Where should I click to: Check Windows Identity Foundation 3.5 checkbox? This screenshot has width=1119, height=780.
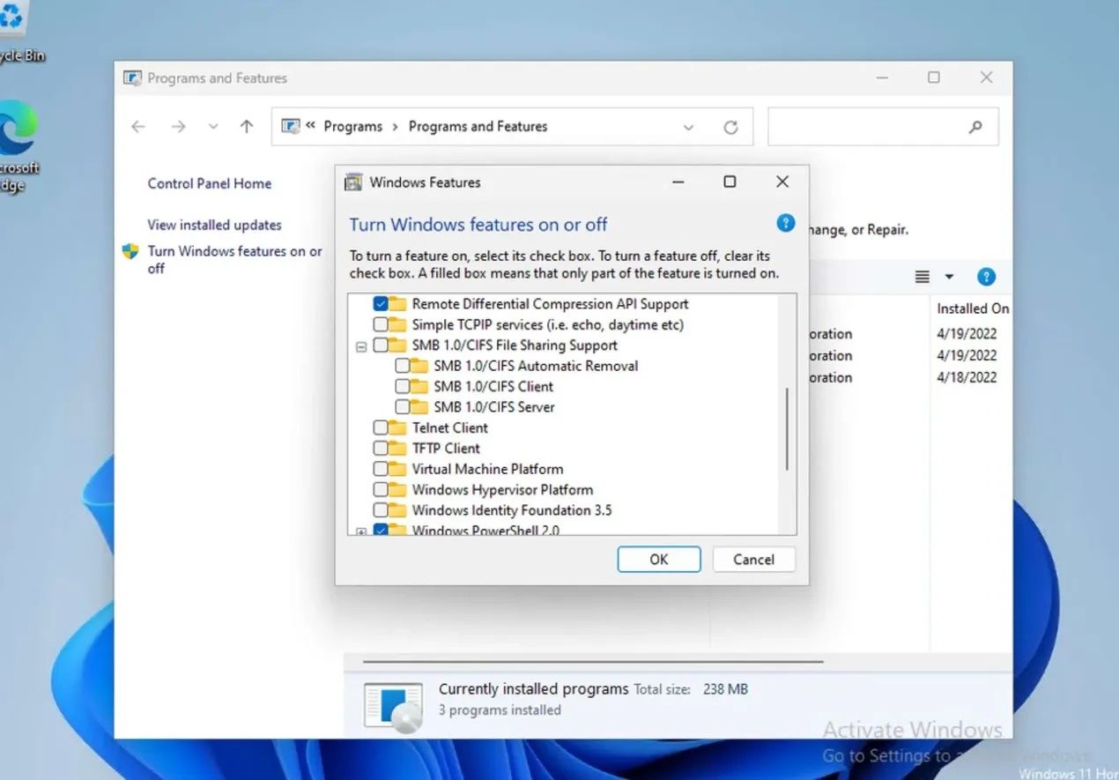(381, 510)
